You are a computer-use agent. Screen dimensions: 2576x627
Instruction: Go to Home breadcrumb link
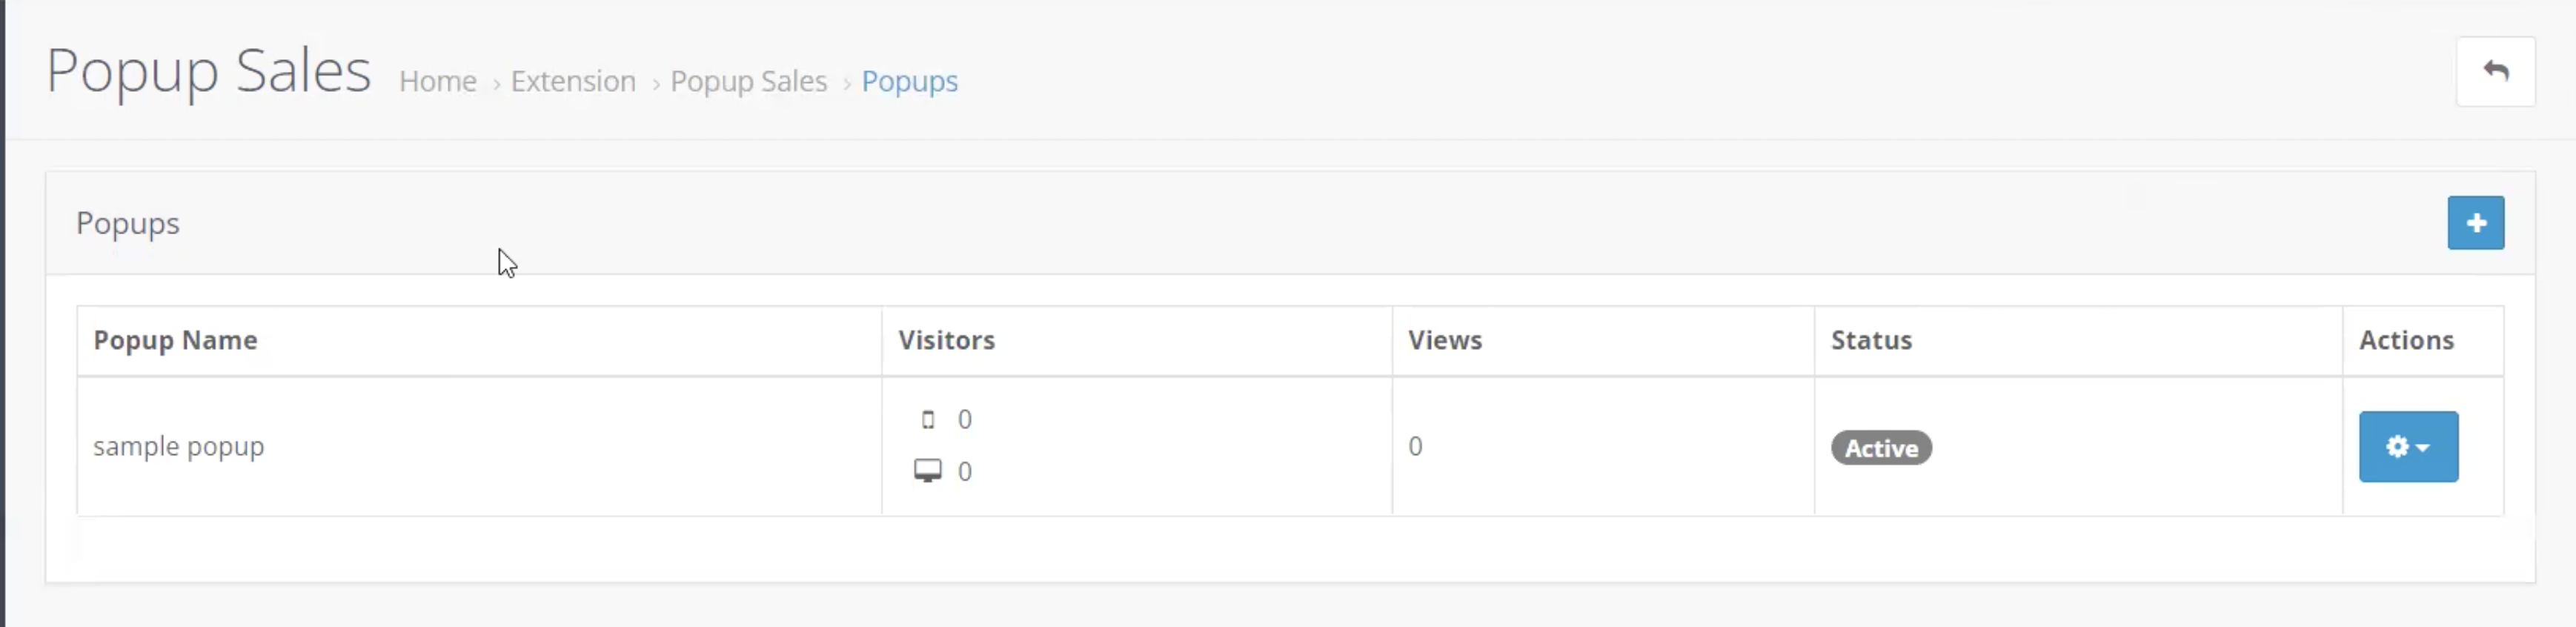click(438, 81)
